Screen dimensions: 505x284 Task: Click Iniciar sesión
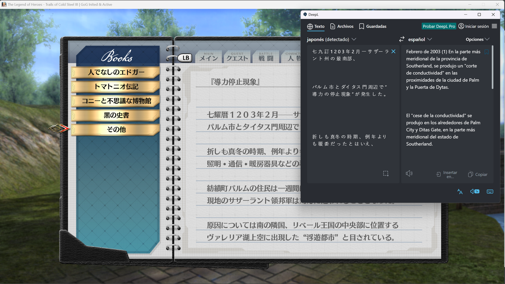pos(474,26)
